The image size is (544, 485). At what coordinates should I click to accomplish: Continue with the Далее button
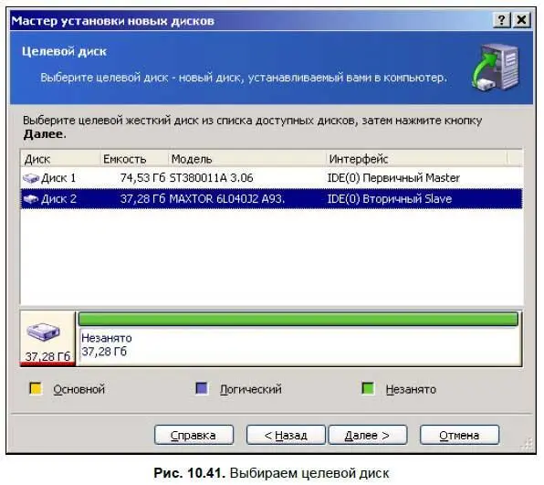(368, 435)
